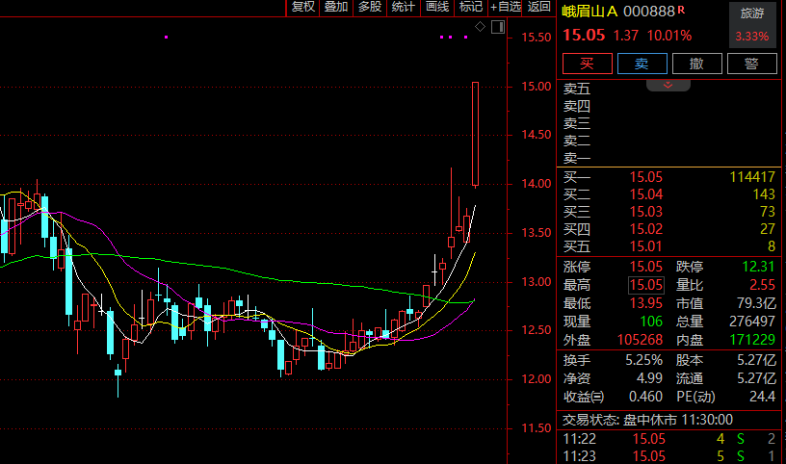The width and height of the screenshot is (786, 464).
Task: Open the 复权 adjustment menu
Action: click(x=302, y=7)
